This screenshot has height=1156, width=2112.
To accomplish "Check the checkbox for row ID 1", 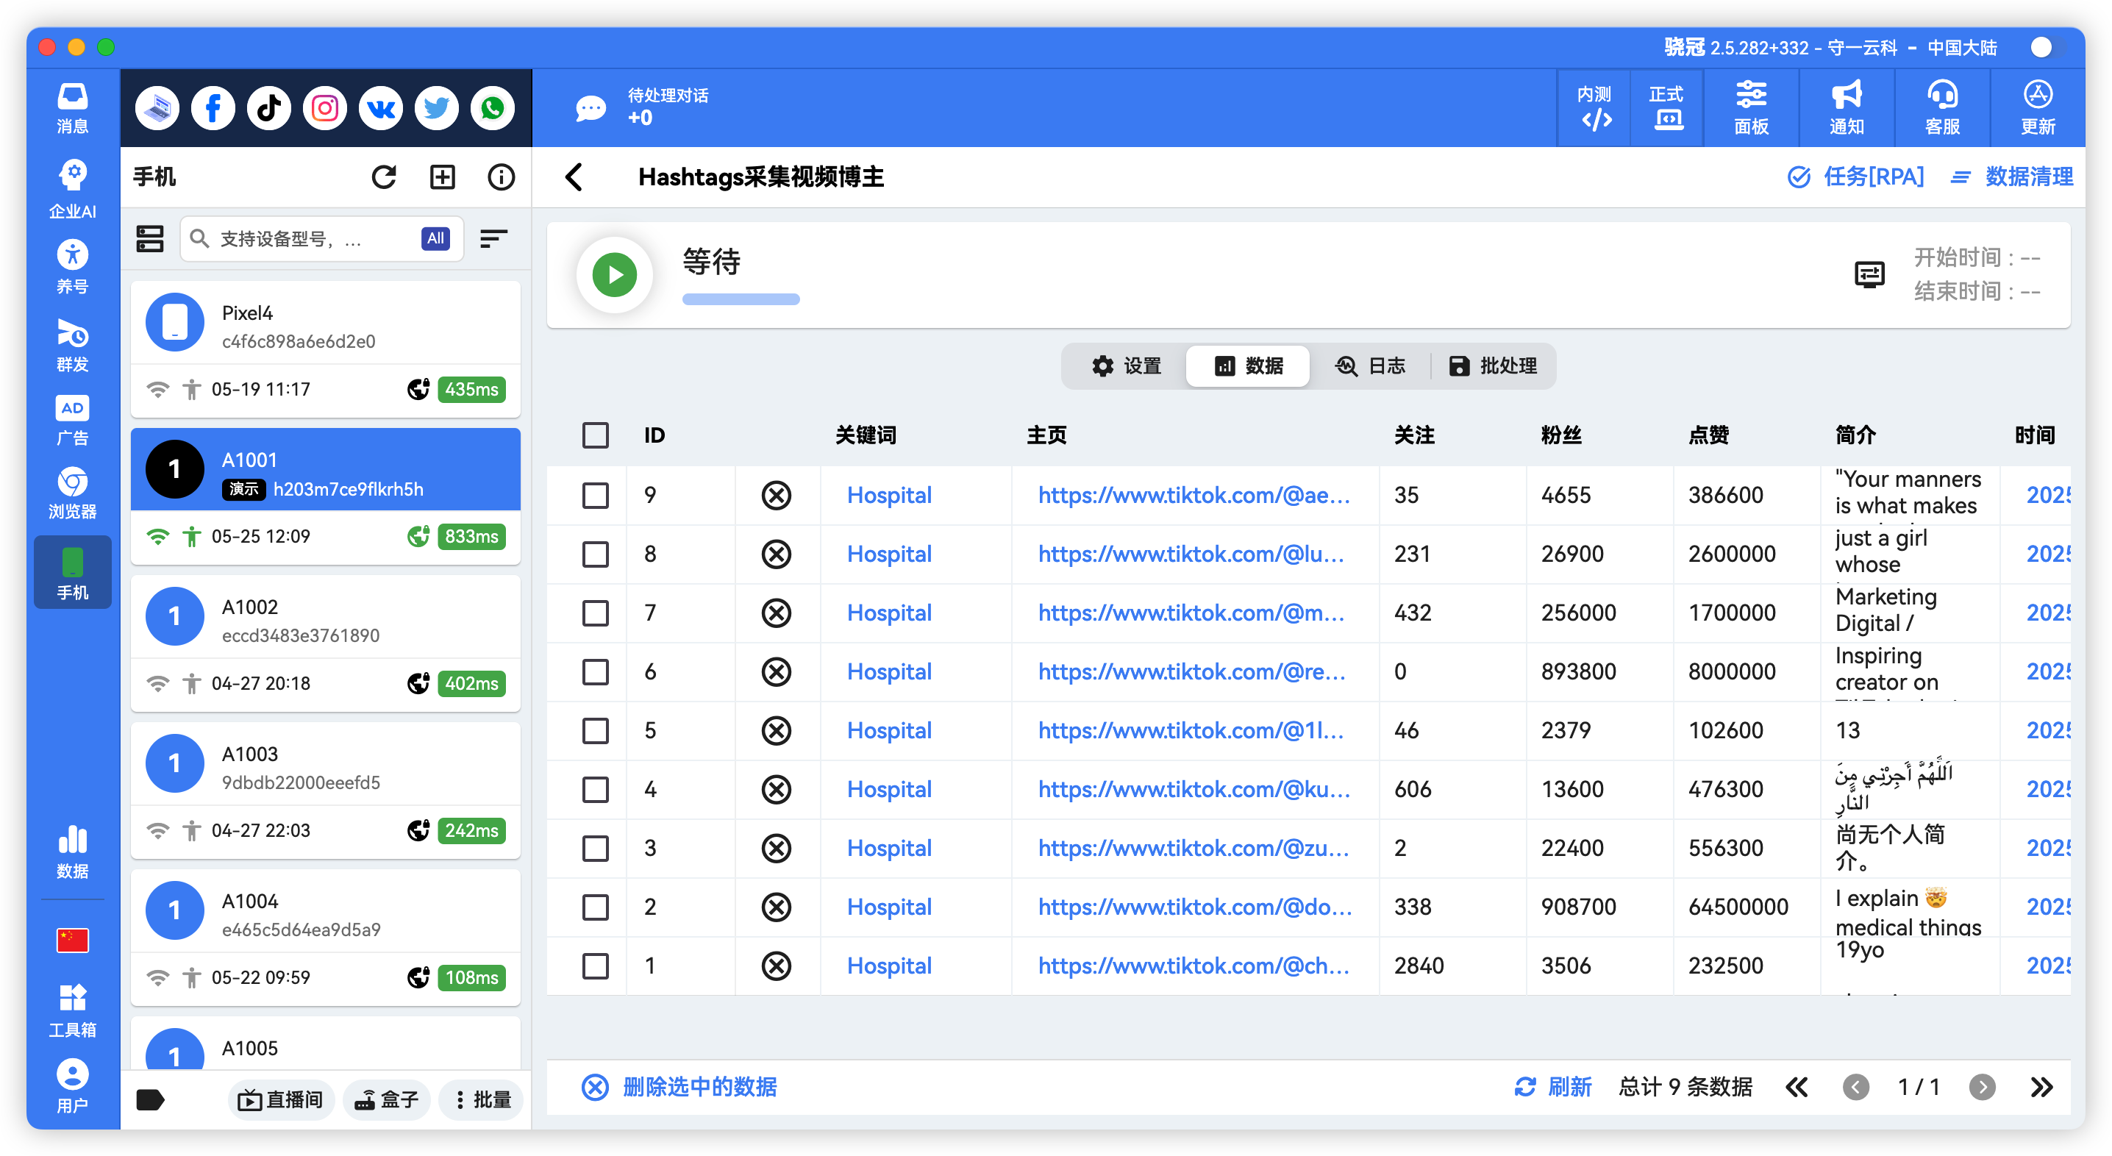I will [x=595, y=965].
